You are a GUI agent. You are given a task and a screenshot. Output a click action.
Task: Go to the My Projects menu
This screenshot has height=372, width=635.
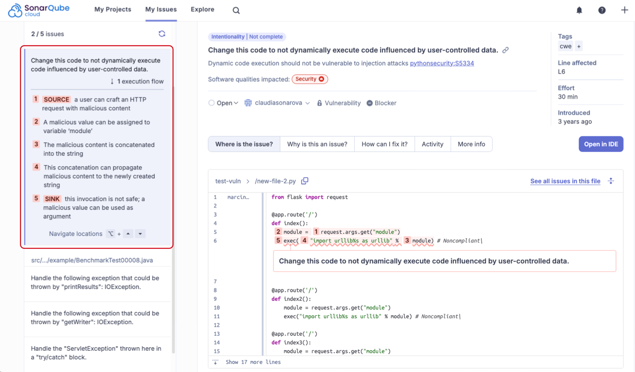(112, 10)
